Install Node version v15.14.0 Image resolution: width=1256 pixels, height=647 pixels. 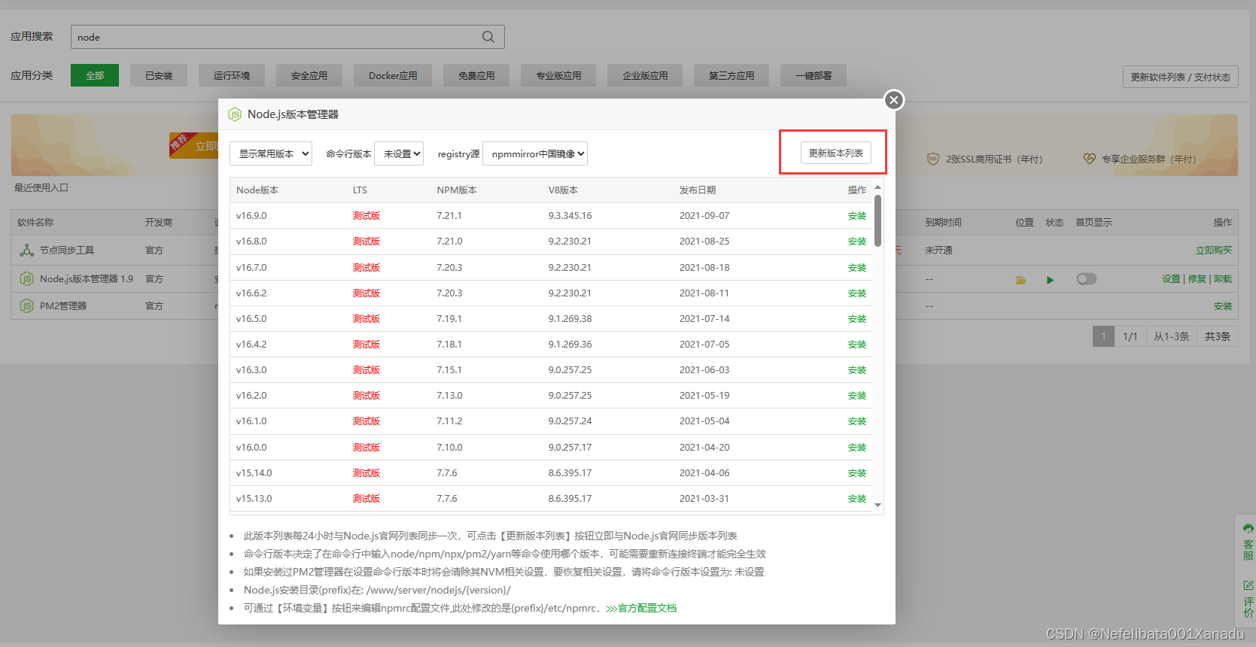coord(856,473)
